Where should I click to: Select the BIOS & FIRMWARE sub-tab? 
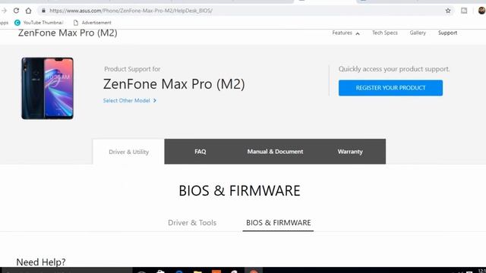(x=279, y=222)
